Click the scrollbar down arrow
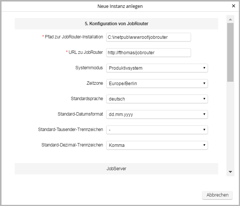 pos(230,172)
